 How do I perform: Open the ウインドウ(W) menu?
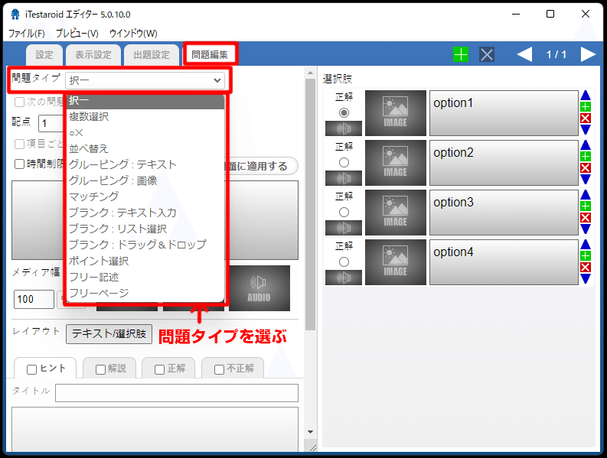pyautogui.click(x=133, y=34)
